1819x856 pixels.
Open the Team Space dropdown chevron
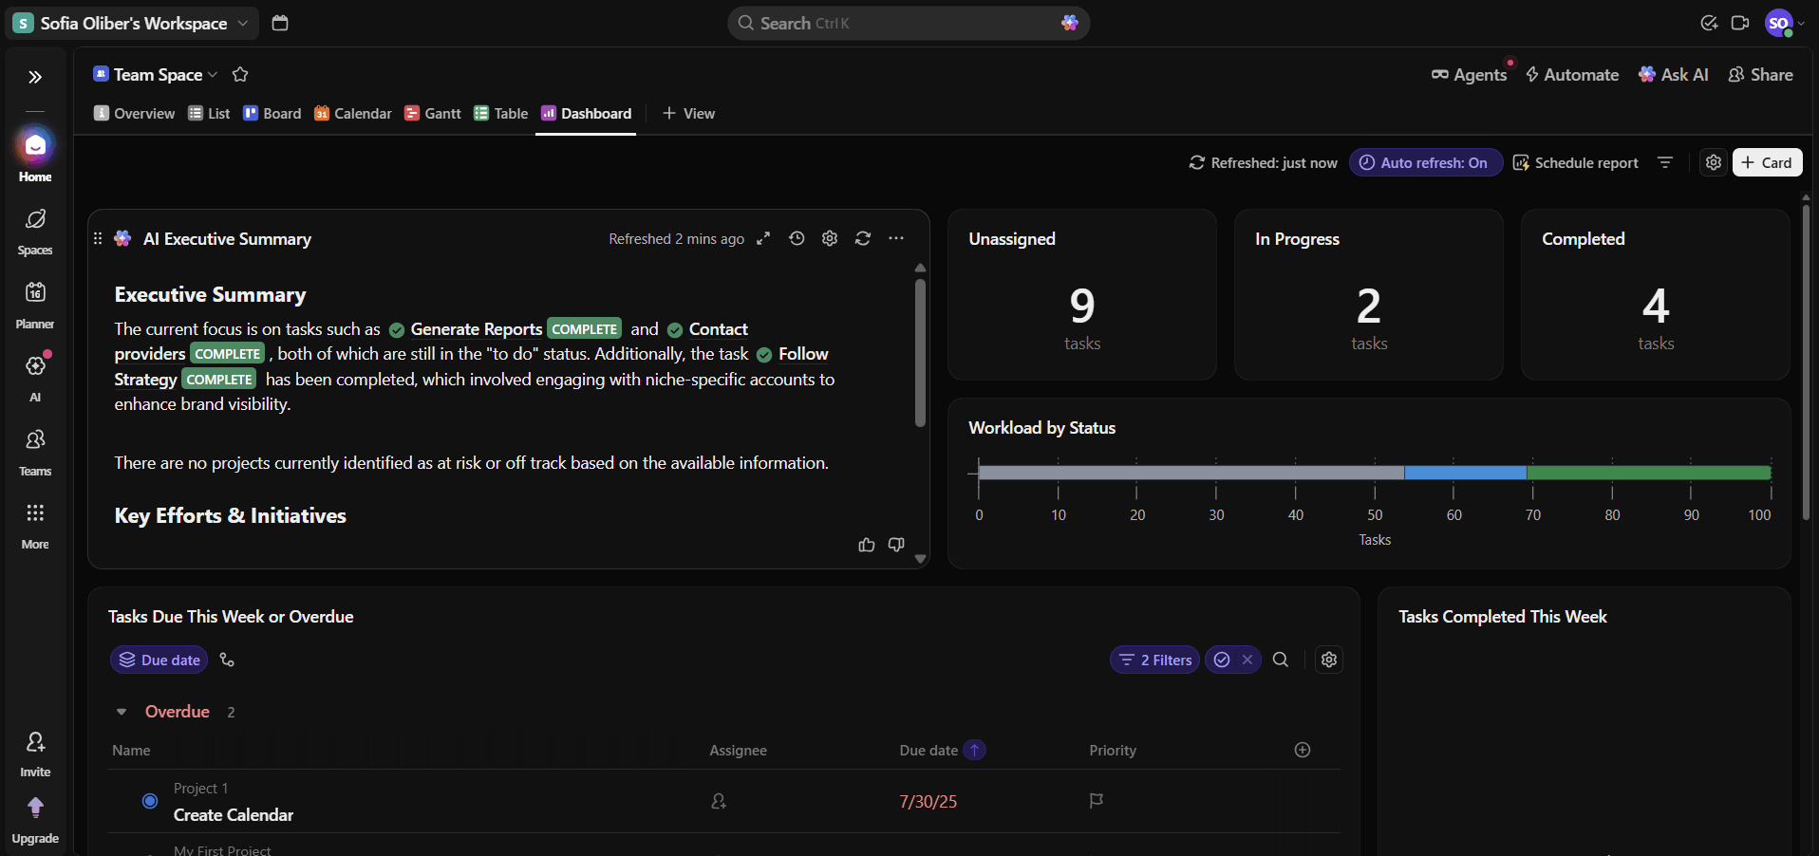click(213, 75)
